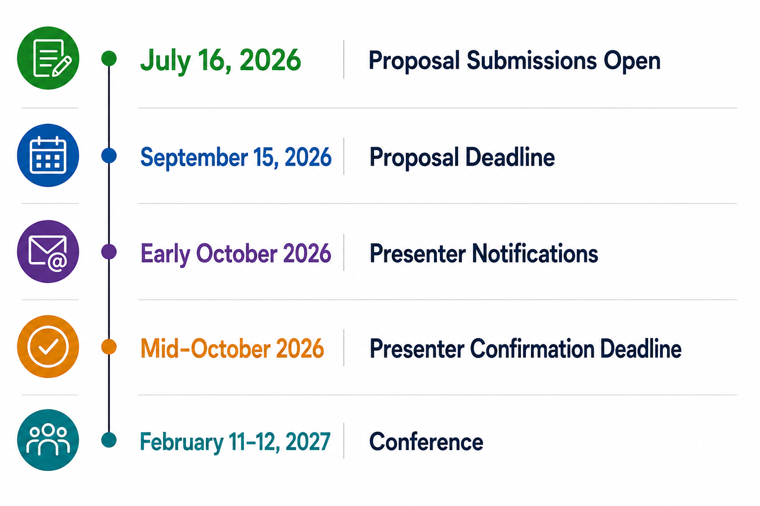Open the Proposal Deadline entry
Screen dimensions: 760x506
coord(462,158)
